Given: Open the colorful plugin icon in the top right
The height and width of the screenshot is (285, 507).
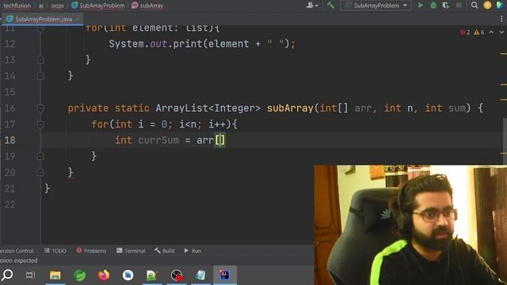Looking at the screenshot, I should (500, 6).
